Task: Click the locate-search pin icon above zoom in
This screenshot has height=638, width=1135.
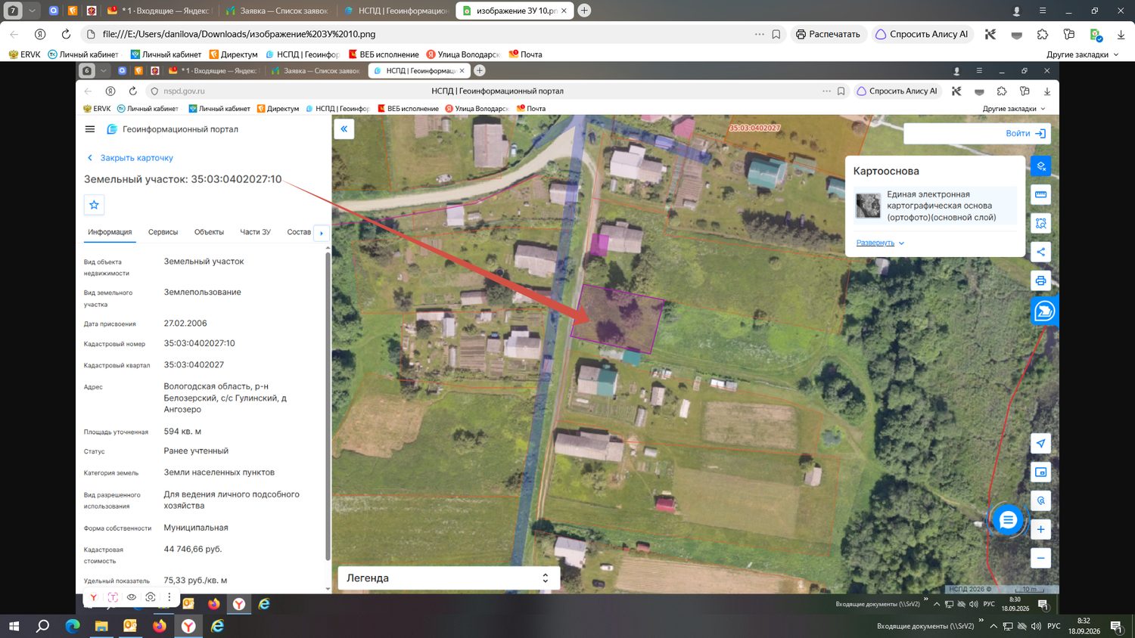Action: [x=1040, y=501]
